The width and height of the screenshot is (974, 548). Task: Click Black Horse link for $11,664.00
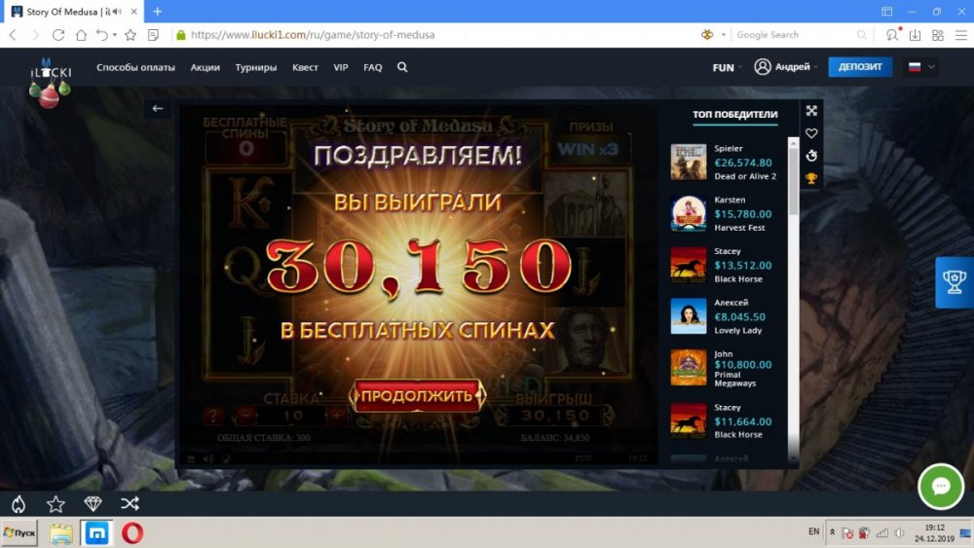tap(738, 435)
